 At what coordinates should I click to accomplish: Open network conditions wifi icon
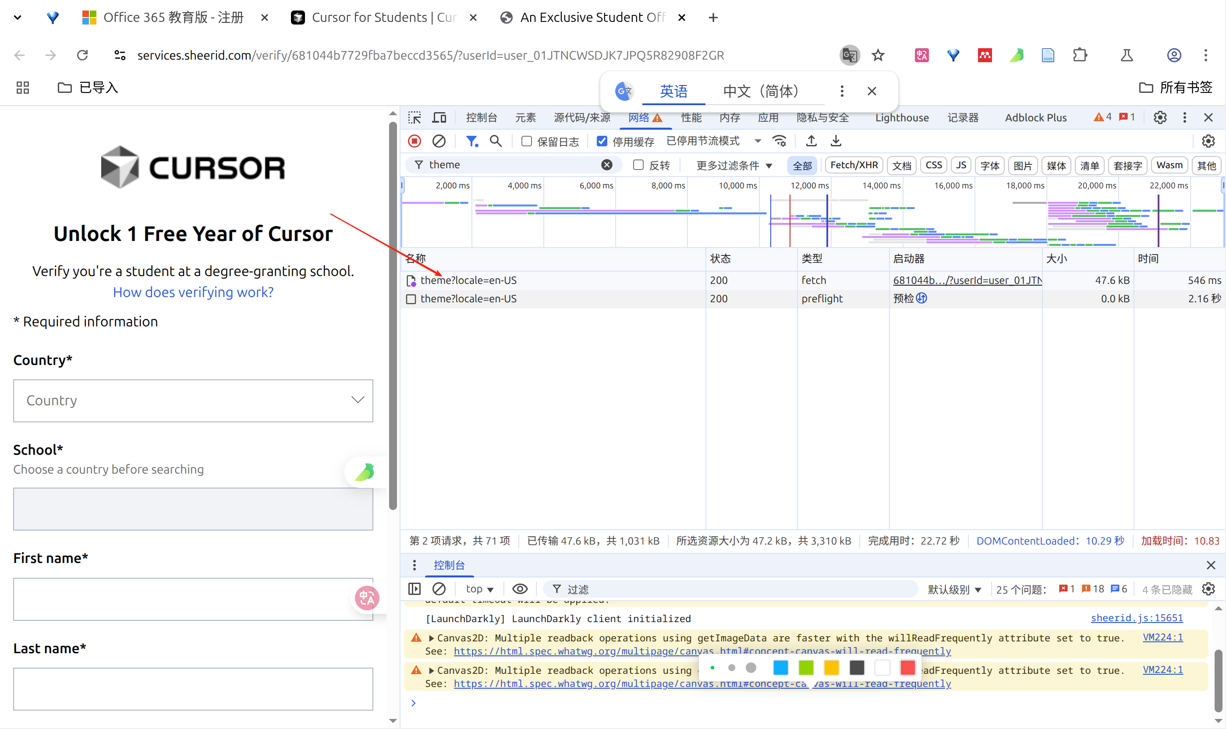click(780, 142)
